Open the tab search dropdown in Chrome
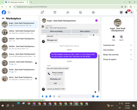The width and height of the screenshot is (137, 110). click(x=2, y=2)
